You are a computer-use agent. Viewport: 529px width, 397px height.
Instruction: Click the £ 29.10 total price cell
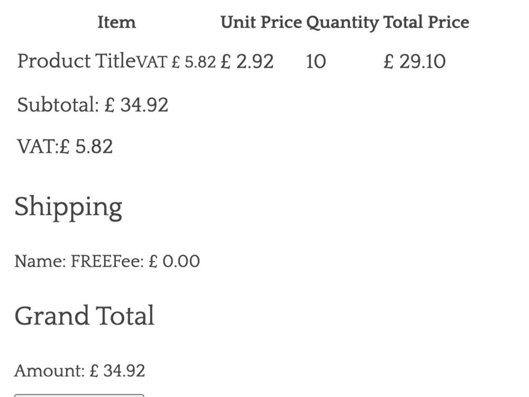point(414,61)
